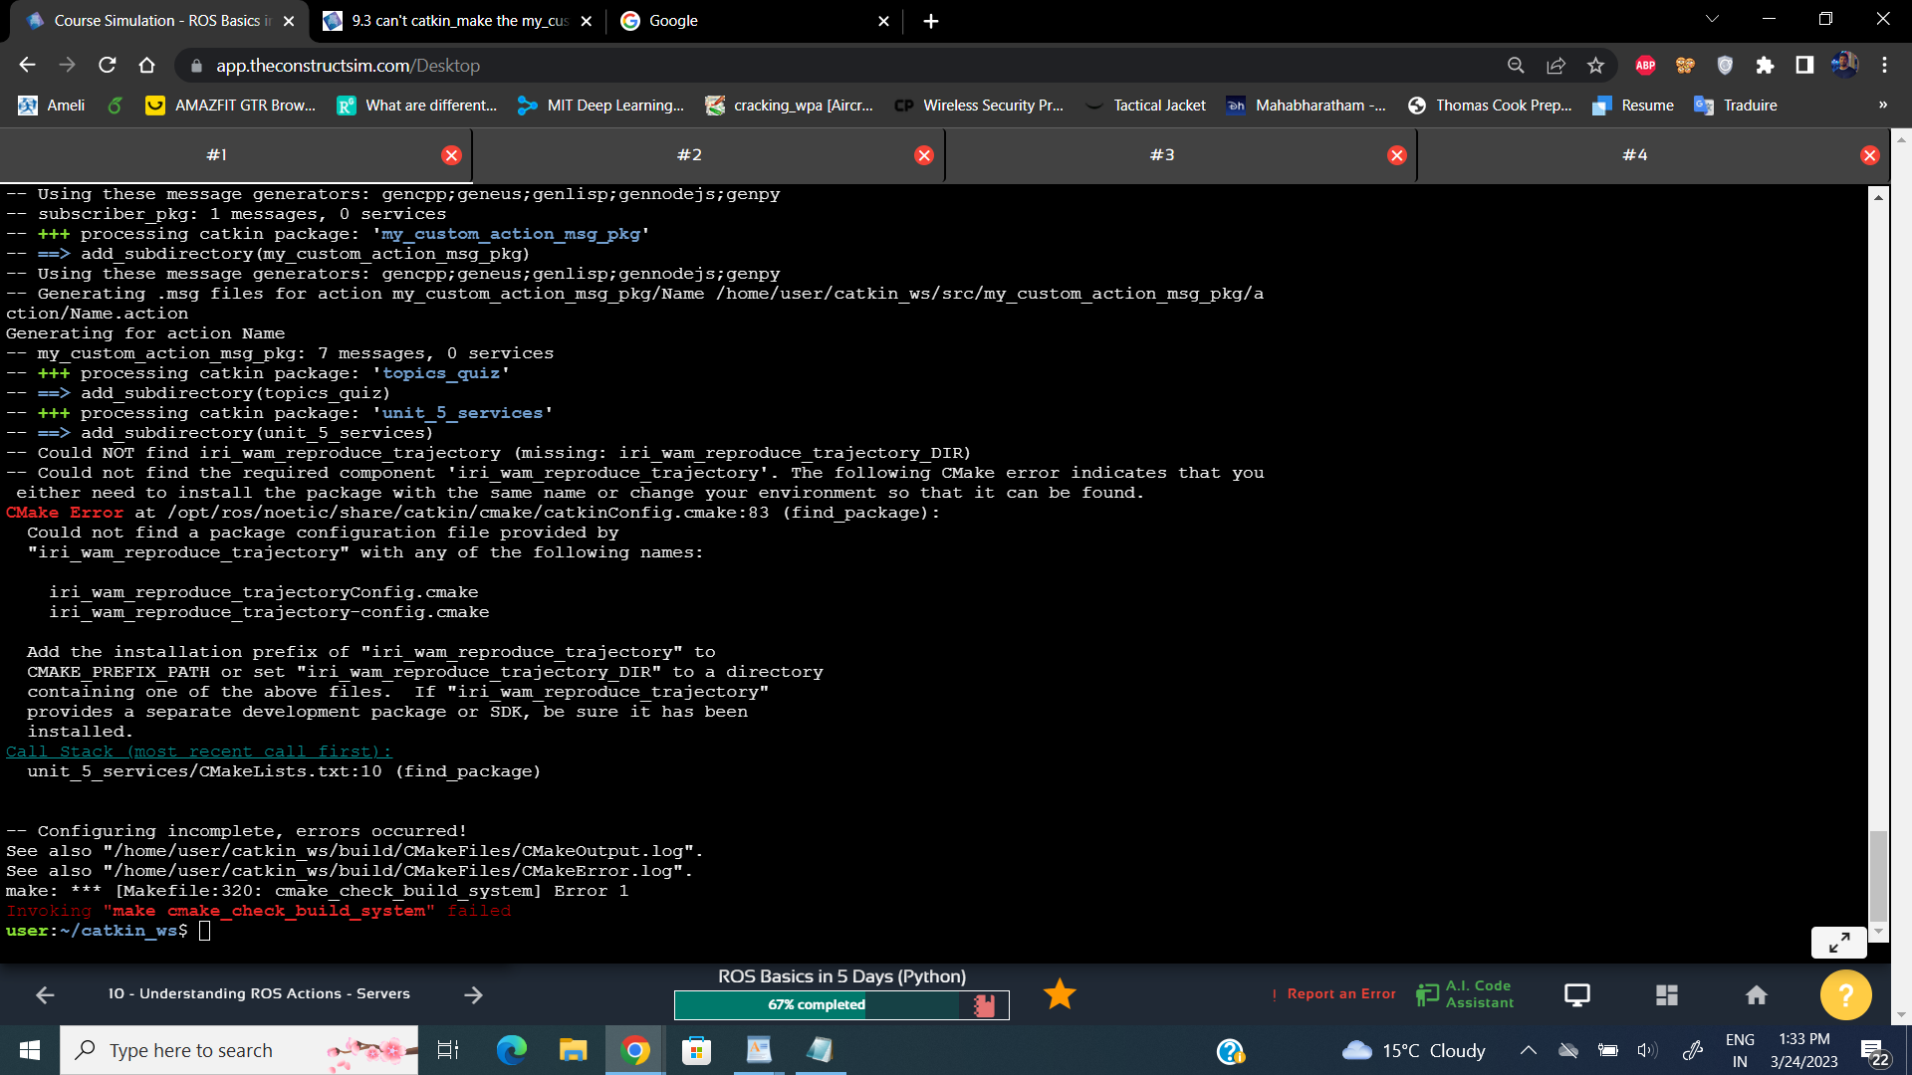Go to next unit with right arrow
The width and height of the screenshot is (1912, 1075).
tap(473, 994)
